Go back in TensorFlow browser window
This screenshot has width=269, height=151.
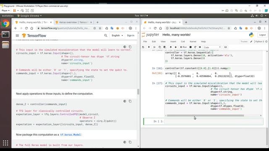coord(16,28)
